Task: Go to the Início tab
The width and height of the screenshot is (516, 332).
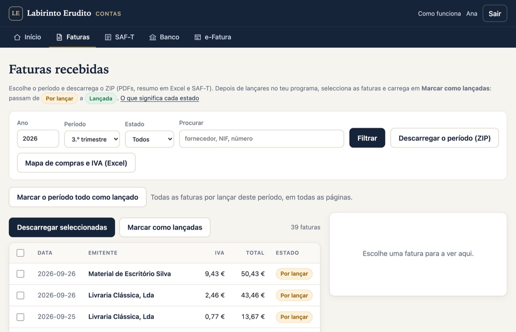Action: coord(27,37)
